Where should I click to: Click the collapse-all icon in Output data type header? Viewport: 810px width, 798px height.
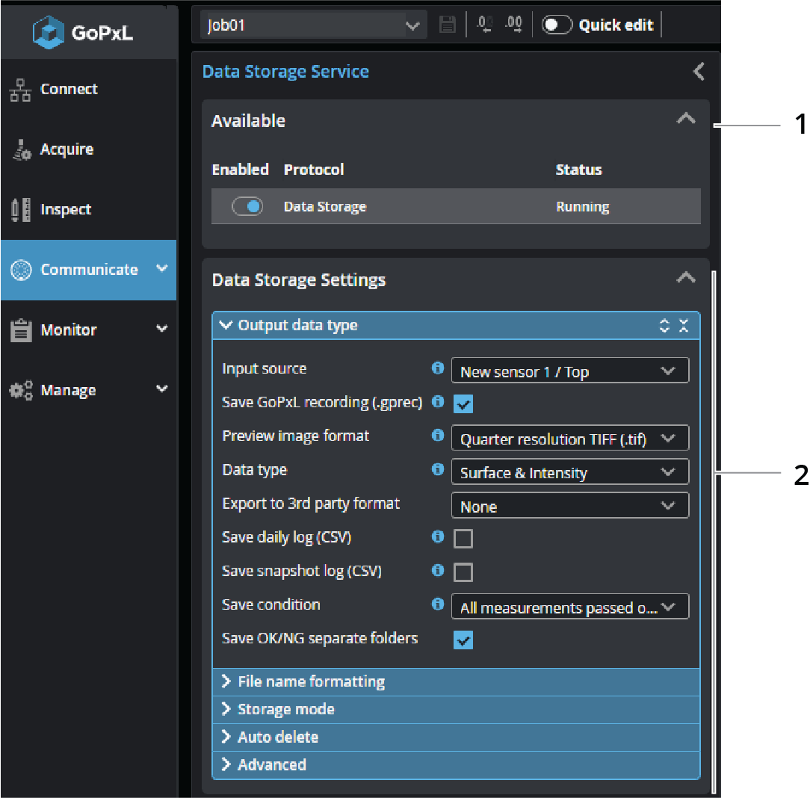point(684,326)
